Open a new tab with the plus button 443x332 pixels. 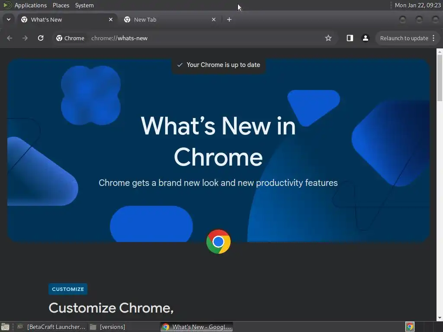229,19
